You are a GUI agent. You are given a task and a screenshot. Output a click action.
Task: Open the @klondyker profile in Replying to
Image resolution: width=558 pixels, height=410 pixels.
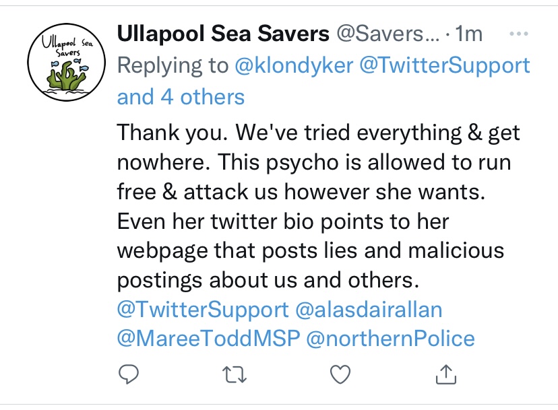pos(293,65)
